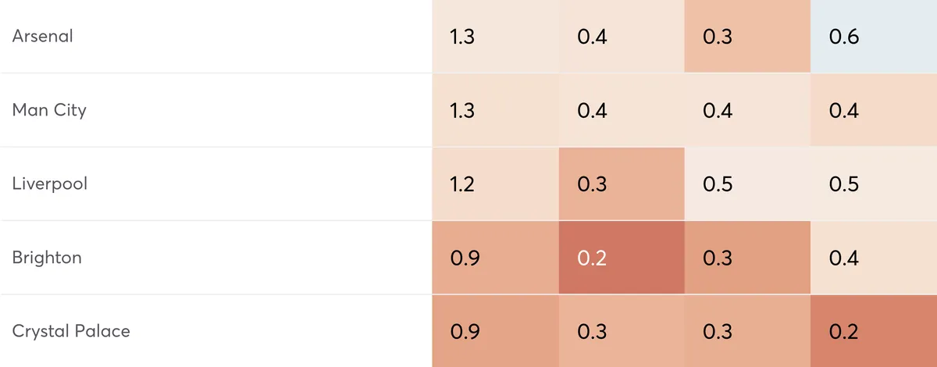Viewport: 937px width, 367px height.
Task: Click Liverpool's 0.3 orange cell
Action: pos(622,184)
